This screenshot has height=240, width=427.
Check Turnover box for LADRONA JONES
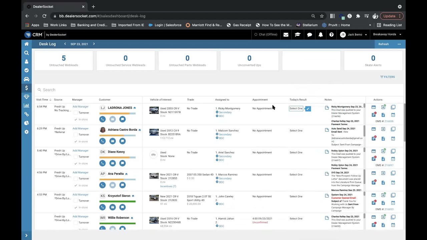click(x=76, y=113)
